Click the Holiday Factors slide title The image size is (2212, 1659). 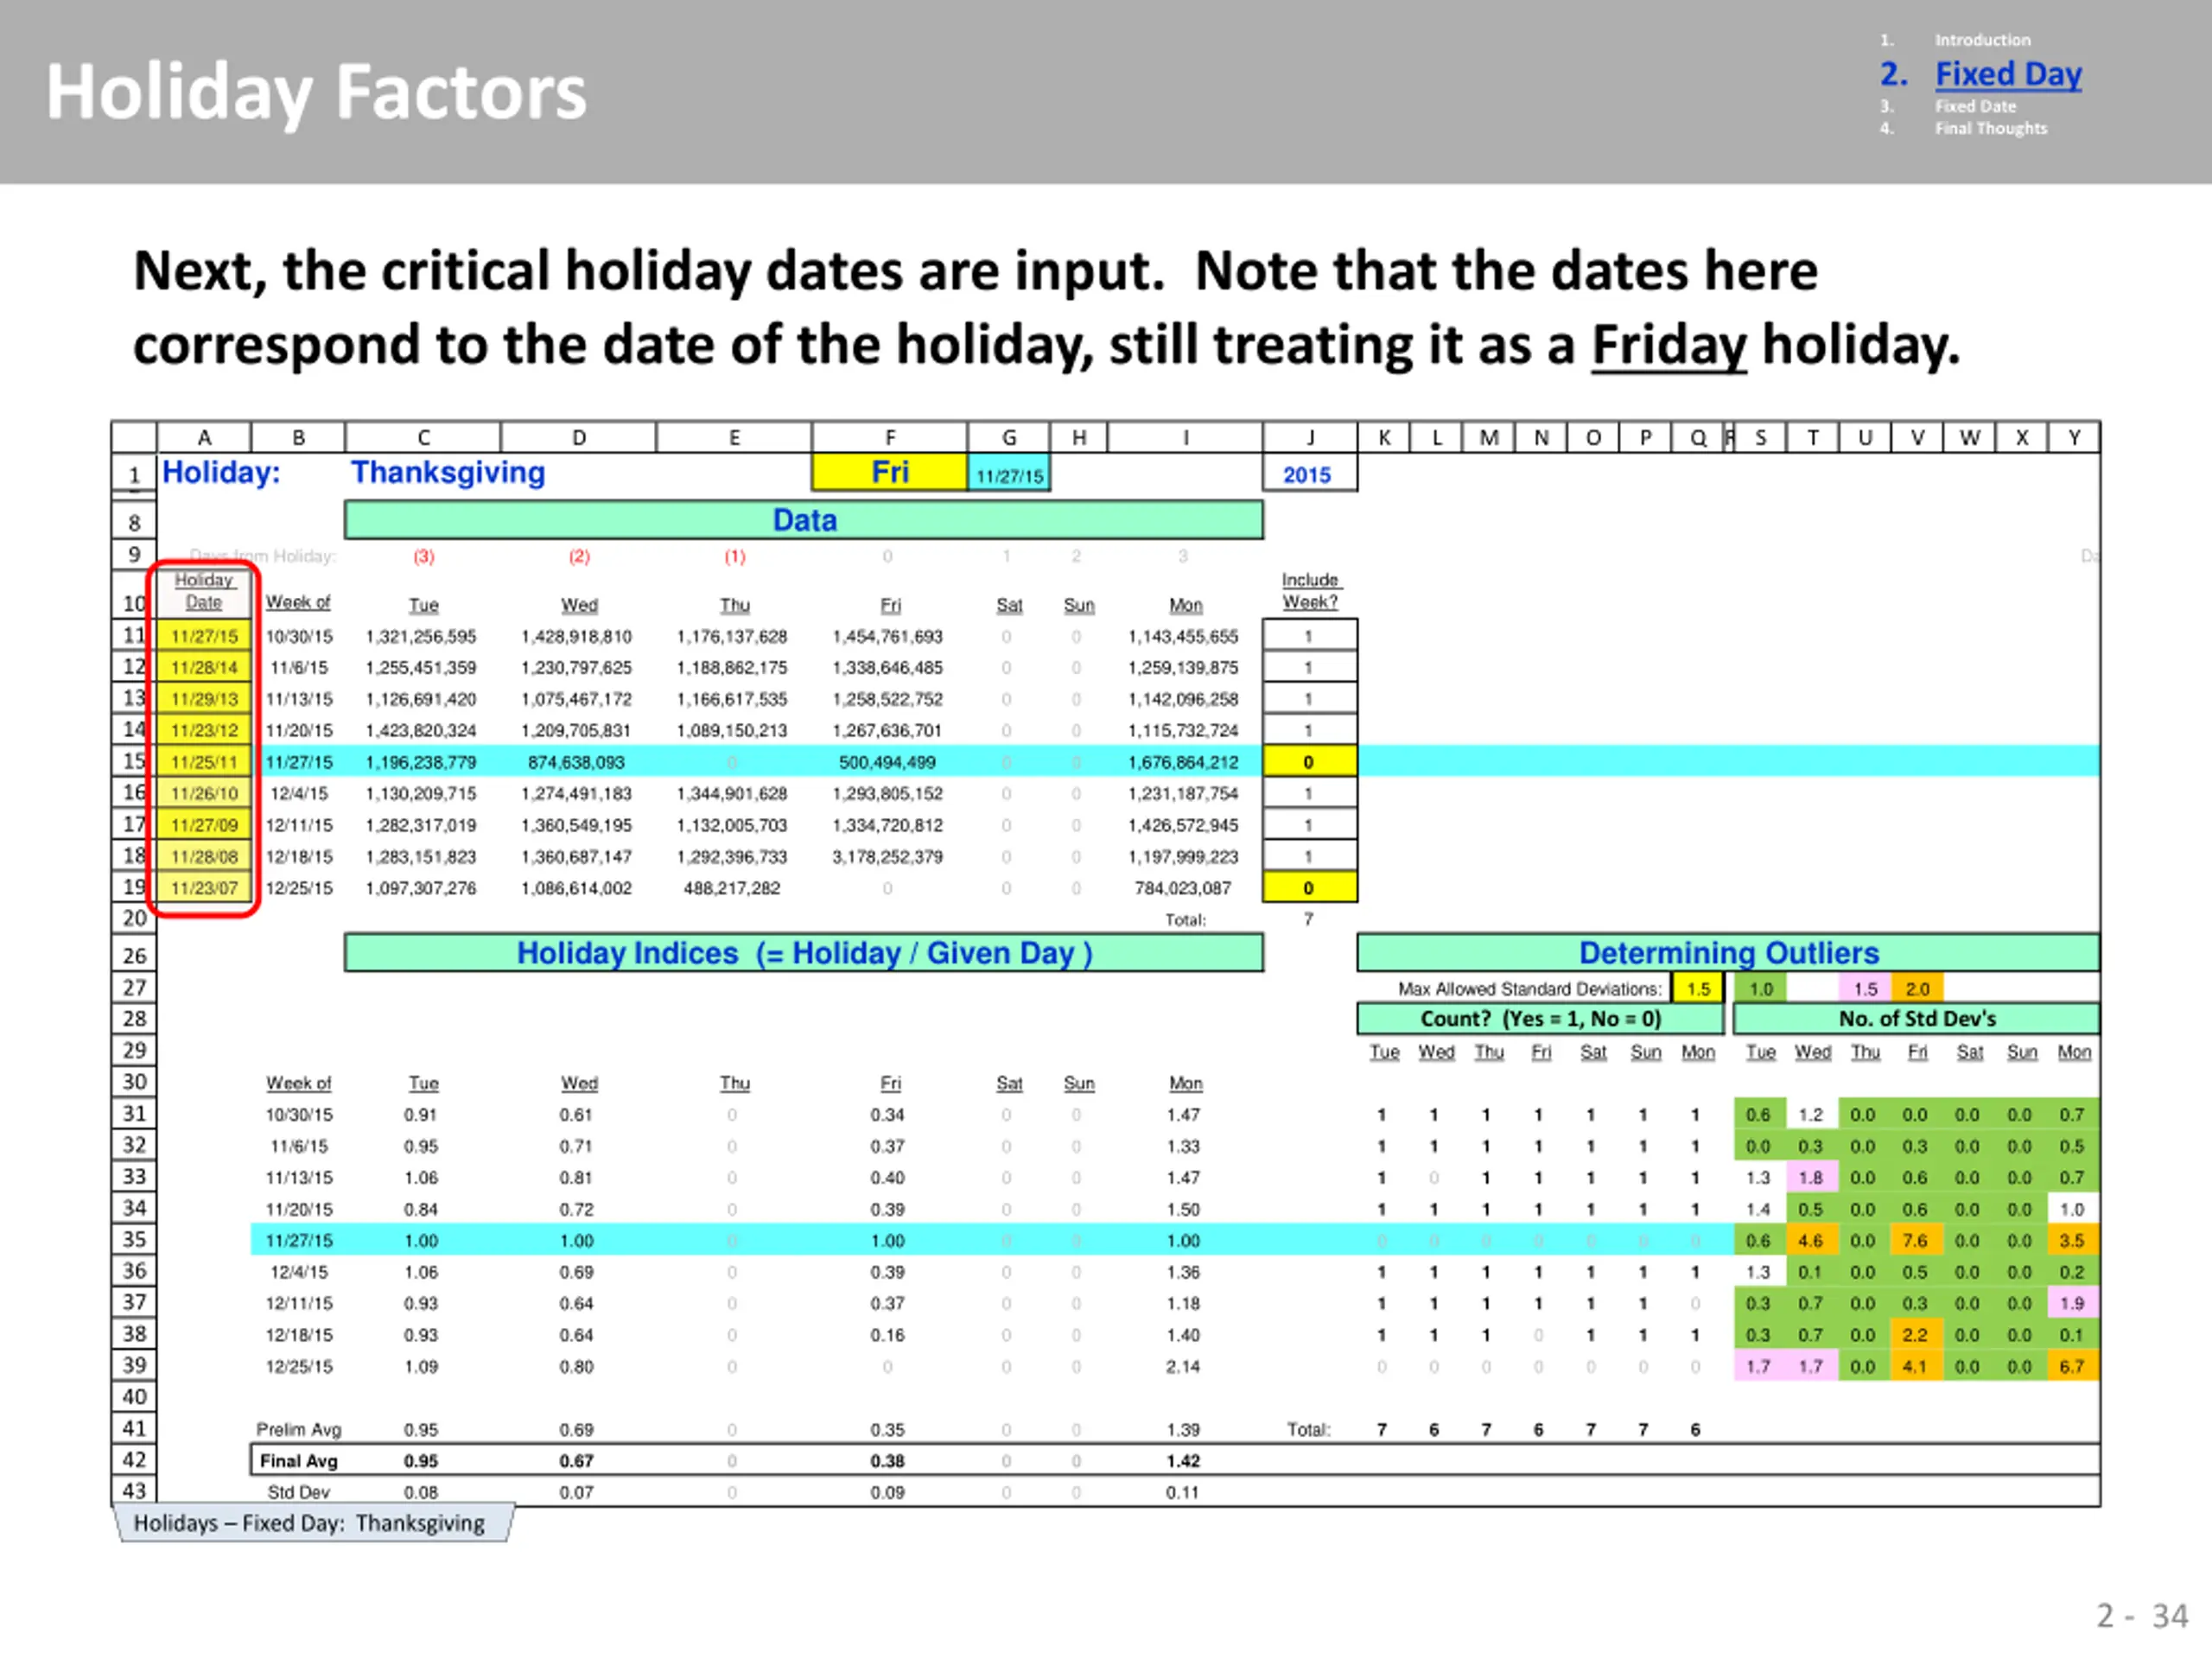click(x=316, y=92)
